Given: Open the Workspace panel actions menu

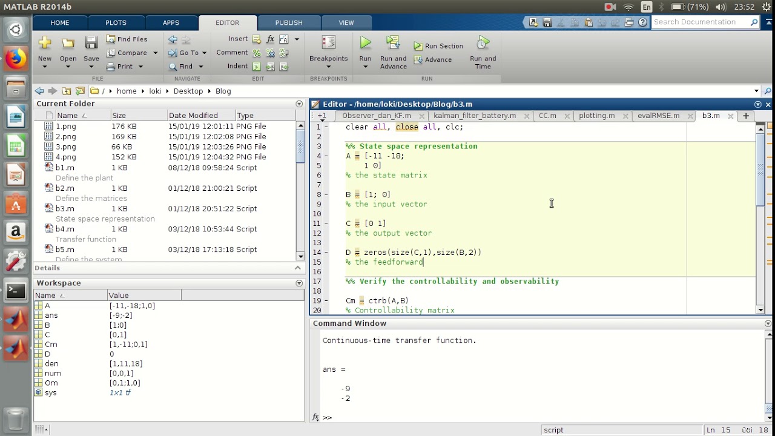Looking at the screenshot, I should click(x=298, y=283).
